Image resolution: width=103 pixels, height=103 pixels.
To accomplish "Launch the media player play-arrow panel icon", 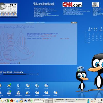I will click(x=25, y=100).
